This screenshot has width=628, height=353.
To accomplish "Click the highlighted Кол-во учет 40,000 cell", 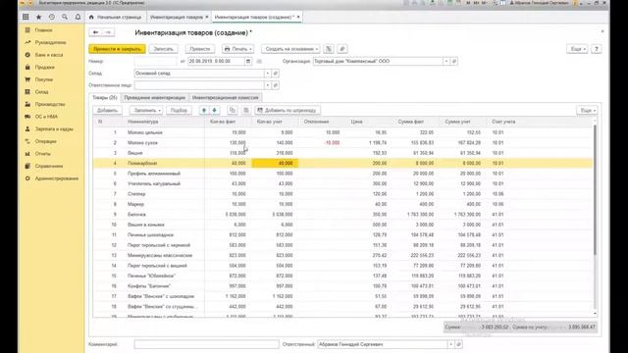I will 275,164.
